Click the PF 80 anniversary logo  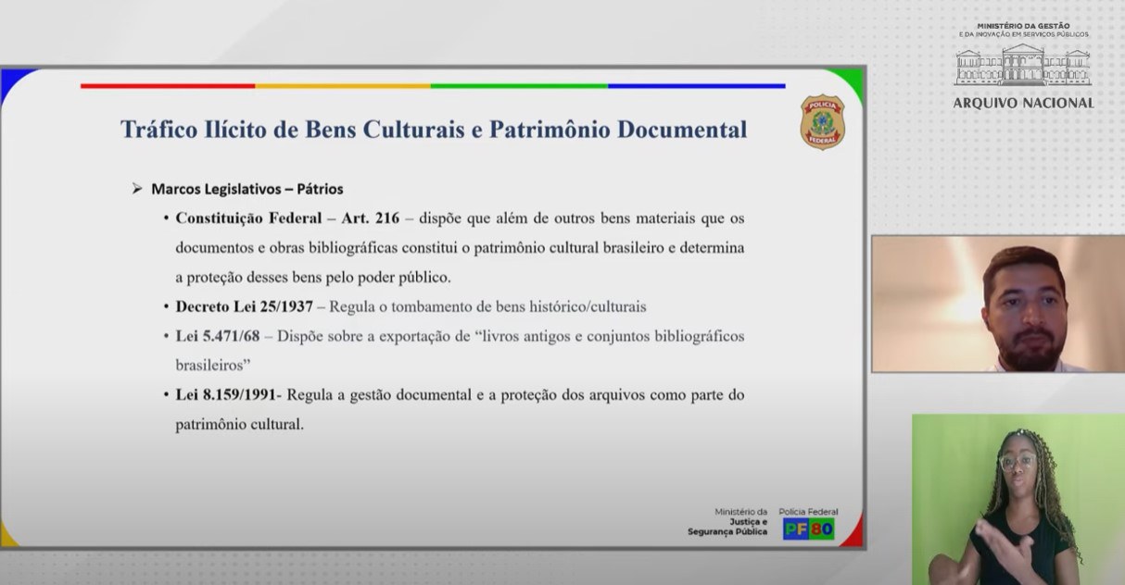pyautogui.click(x=808, y=529)
